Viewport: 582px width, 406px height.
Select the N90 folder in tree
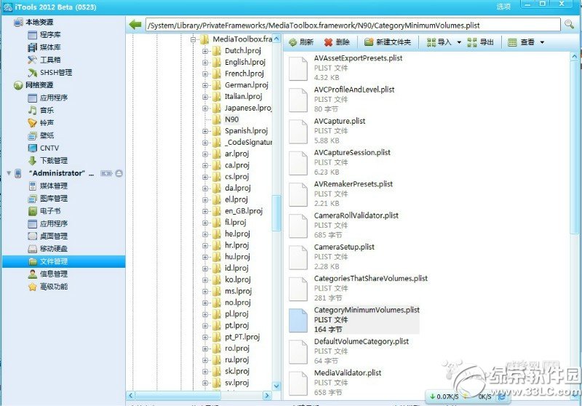(231, 119)
